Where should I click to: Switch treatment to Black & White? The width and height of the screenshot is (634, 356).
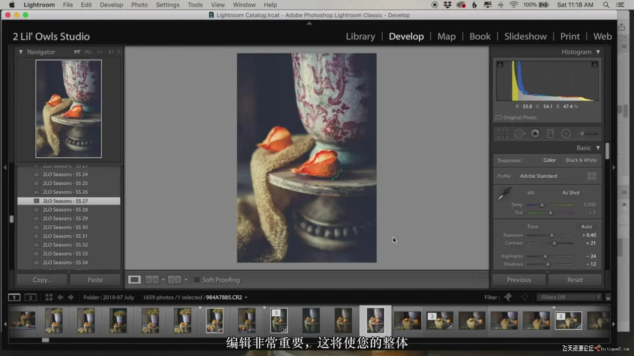pyautogui.click(x=581, y=160)
